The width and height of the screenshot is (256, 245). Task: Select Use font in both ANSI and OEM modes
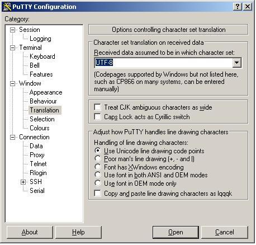coord(98,175)
